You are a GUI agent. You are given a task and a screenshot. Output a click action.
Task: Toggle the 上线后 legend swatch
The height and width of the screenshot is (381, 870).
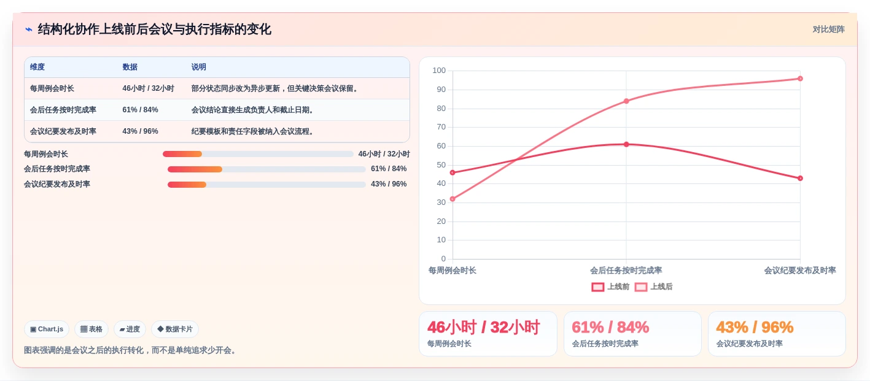[641, 287]
